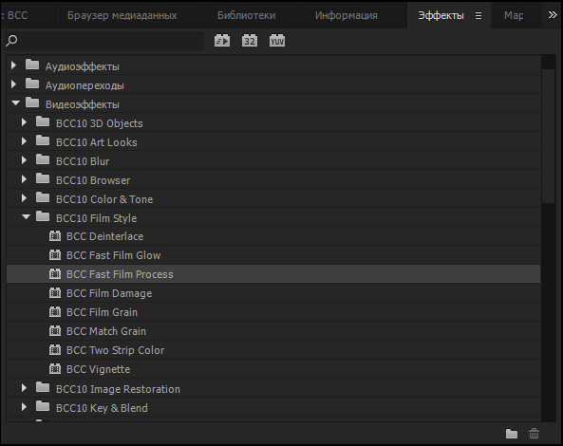Toggle the 32-bit Color effects filter
Viewport: 563px width, 446px height.
click(x=250, y=41)
